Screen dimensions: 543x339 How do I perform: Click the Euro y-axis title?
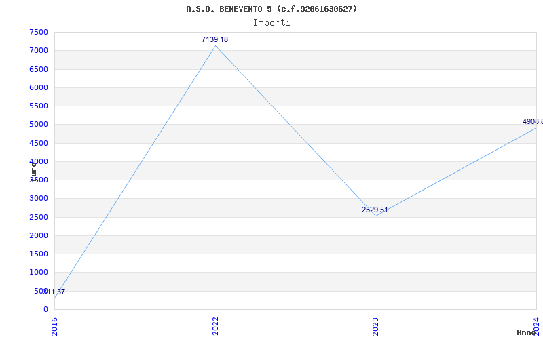33,171
